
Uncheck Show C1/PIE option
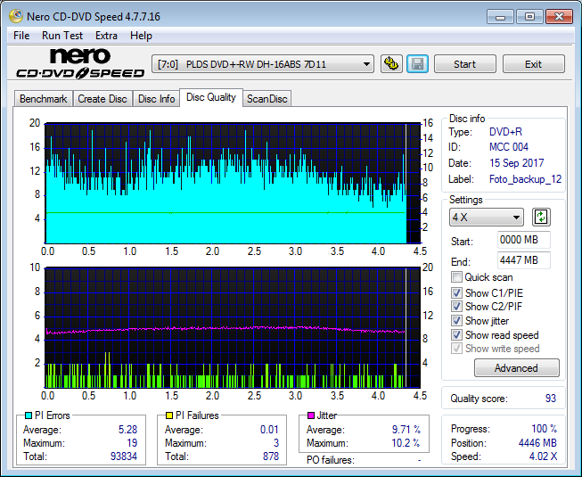456,292
